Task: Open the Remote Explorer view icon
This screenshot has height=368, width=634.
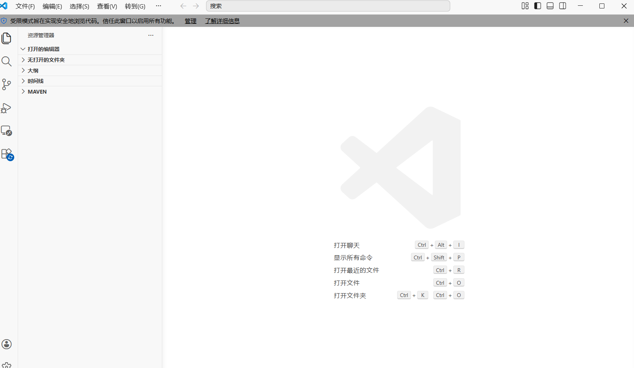Action: [7, 131]
